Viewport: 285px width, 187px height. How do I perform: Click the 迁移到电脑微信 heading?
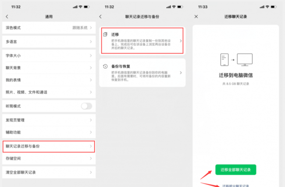[236, 75]
